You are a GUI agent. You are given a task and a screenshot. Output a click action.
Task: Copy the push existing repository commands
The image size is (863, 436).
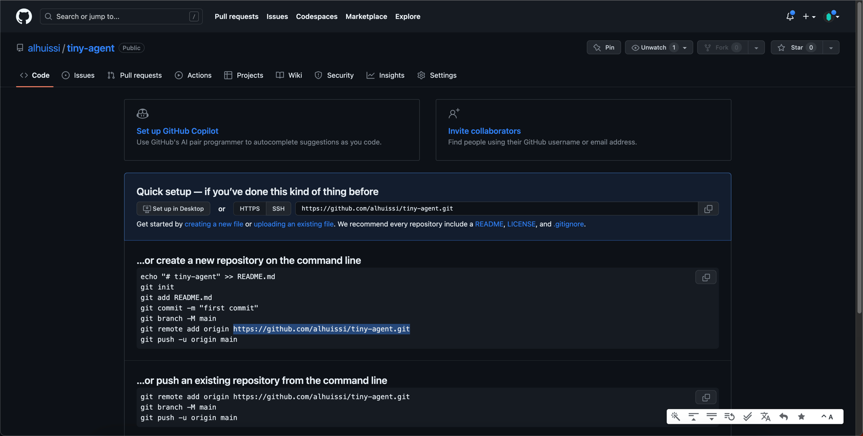pos(706,397)
